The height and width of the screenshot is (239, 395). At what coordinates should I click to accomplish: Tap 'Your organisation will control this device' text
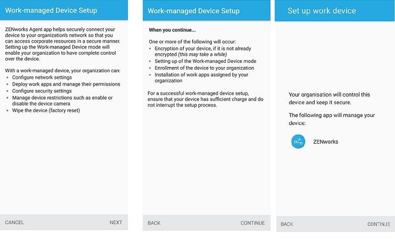[x=329, y=98]
